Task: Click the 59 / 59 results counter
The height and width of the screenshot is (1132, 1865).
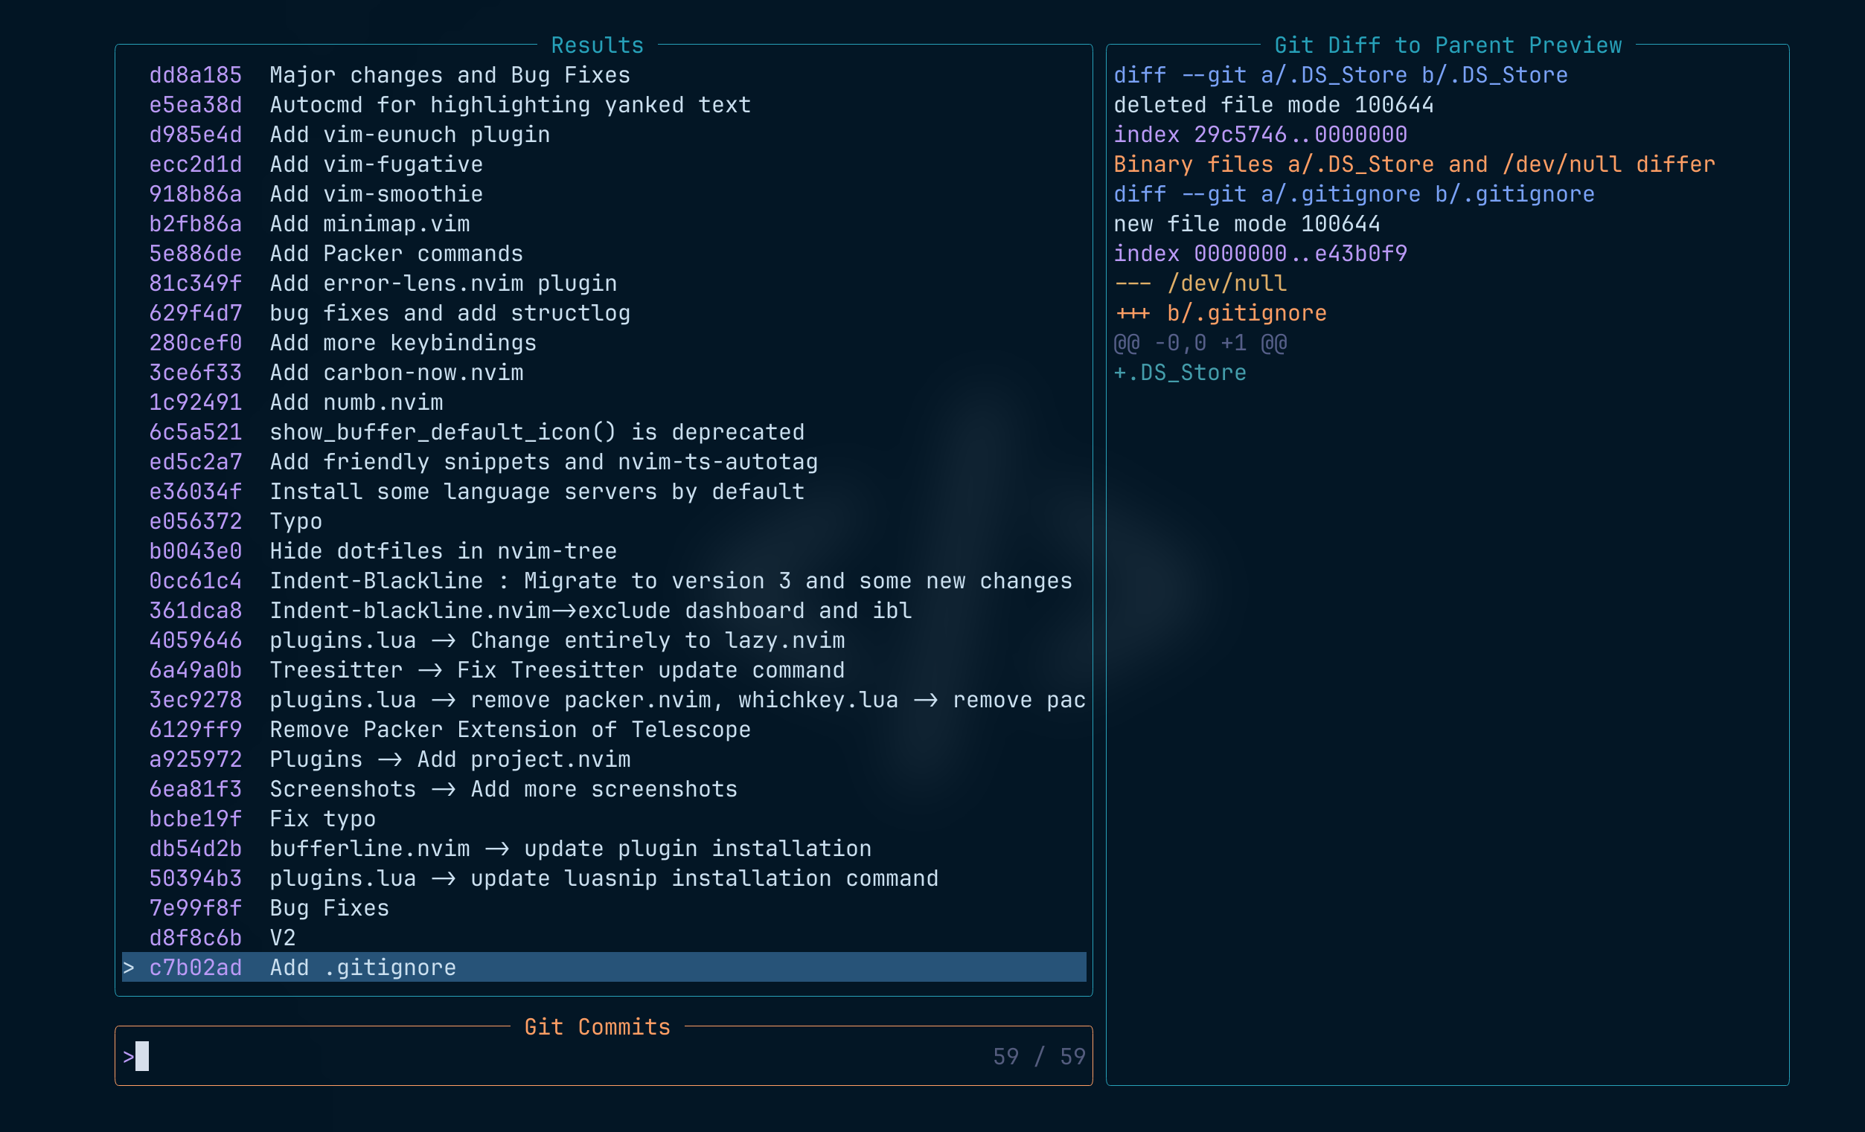Action: (1038, 1056)
